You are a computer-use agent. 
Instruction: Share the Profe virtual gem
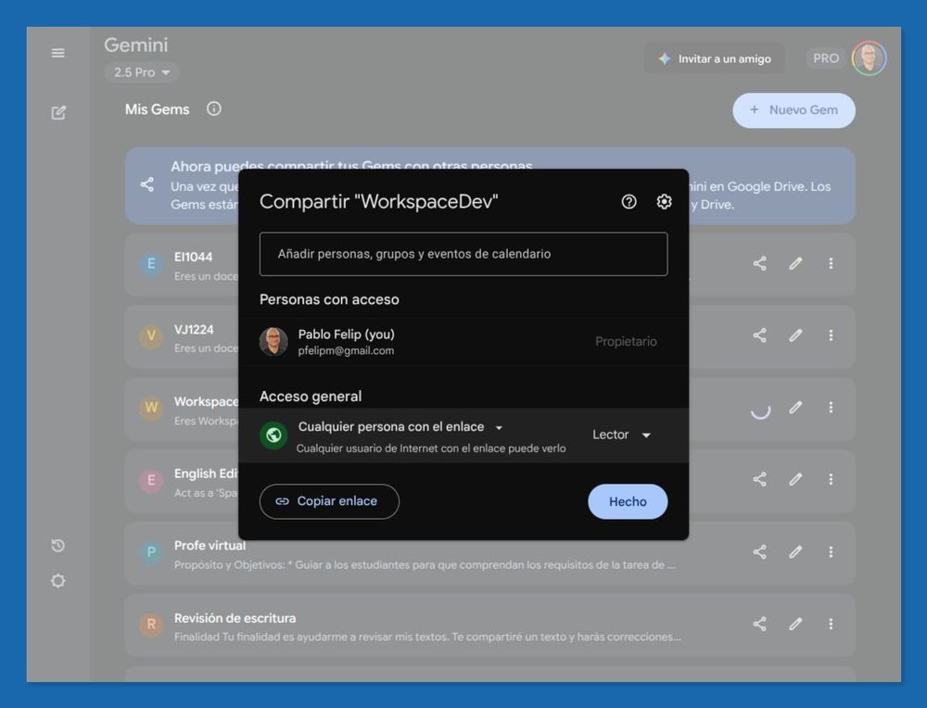(760, 552)
